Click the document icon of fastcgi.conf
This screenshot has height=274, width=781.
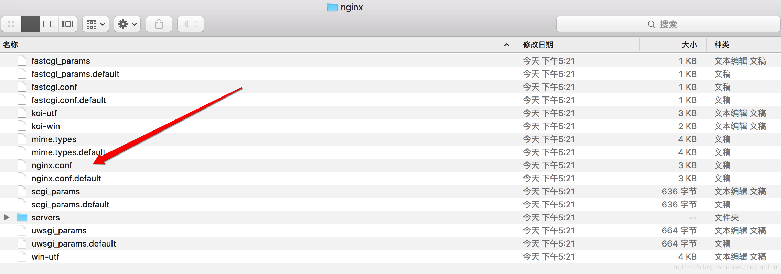[x=22, y=87]
